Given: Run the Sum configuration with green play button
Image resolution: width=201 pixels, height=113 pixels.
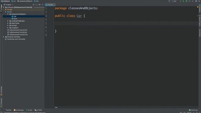Looking at the screenshot, I should [x=183, y=1].
